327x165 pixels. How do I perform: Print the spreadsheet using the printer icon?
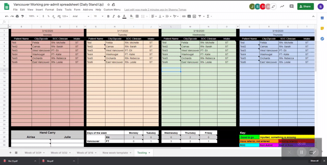[17, 16]
